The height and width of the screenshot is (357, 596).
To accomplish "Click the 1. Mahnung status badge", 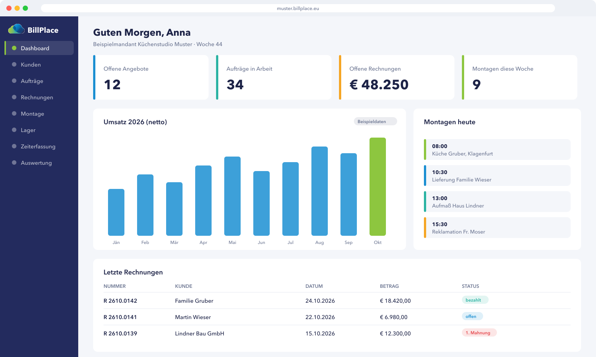I will point(479,333).
